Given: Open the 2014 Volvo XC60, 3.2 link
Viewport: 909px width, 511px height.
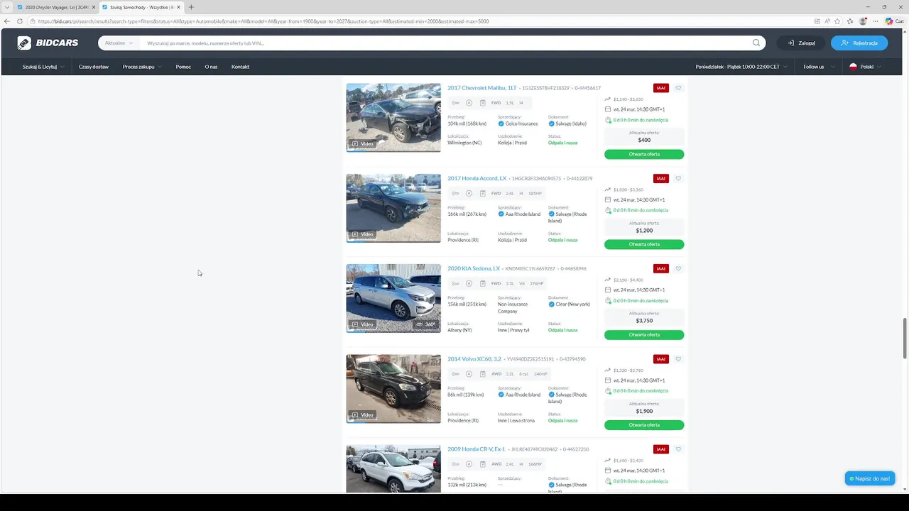Looking at the screenshot, I should (474, 359).
